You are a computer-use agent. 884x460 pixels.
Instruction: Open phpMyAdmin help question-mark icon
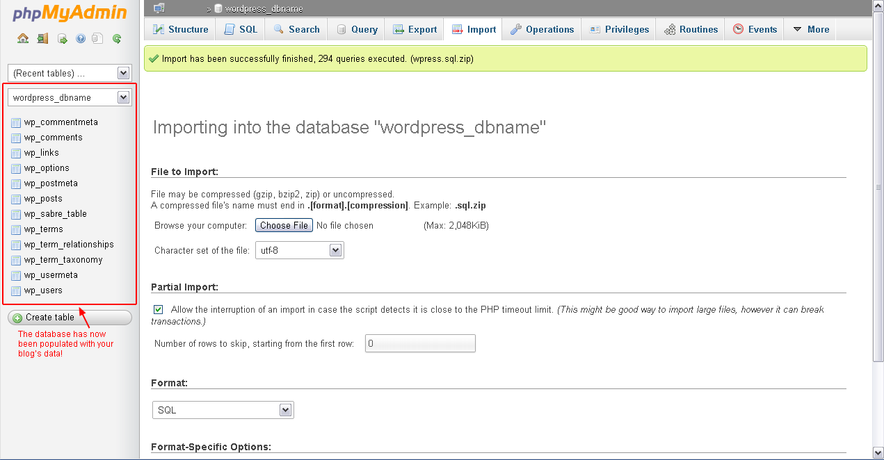click(80, 39)
